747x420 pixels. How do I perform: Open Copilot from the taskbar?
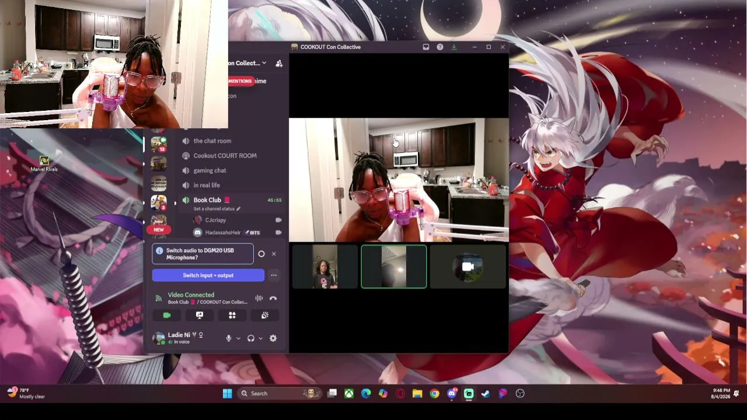[x=383, y=394]
